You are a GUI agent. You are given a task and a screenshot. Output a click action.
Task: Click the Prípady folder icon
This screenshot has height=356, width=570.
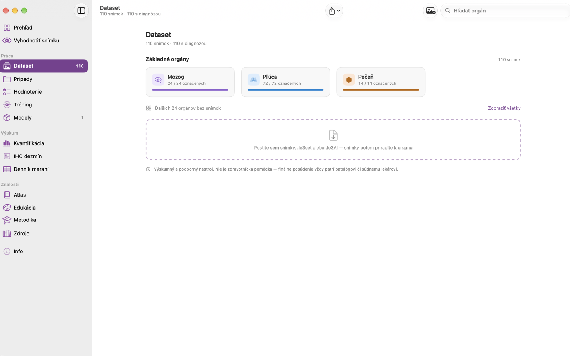tap(7, 79)
